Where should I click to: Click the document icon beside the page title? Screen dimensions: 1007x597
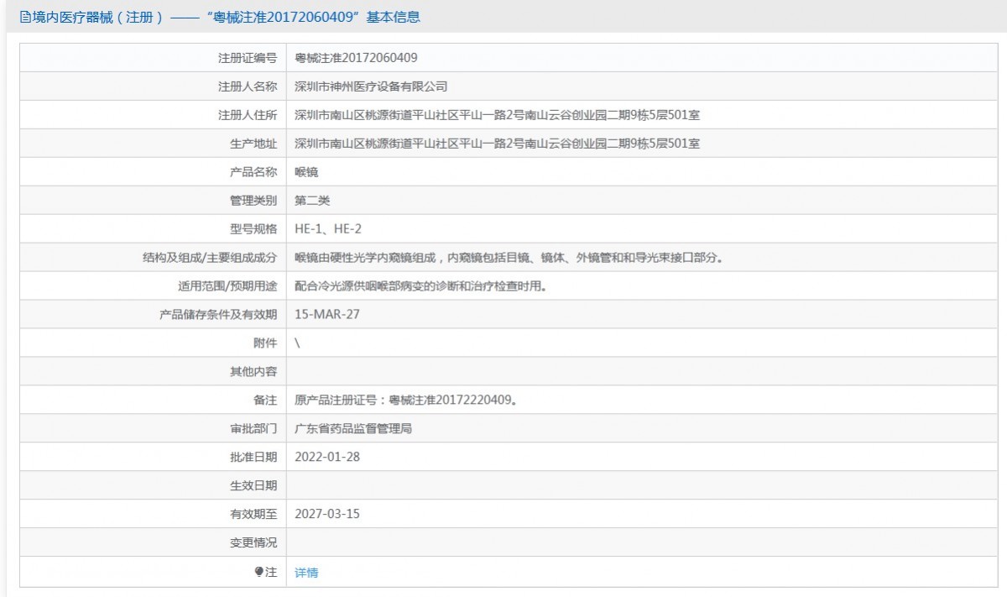pyautogui.click(x=24, y=17)
